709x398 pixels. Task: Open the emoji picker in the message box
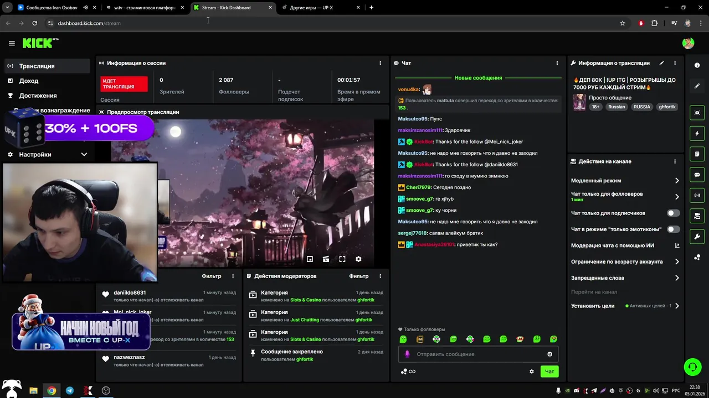pos(549,354)
